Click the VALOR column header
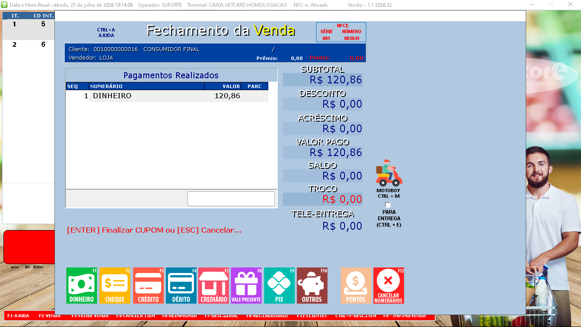This screenshot has height=327, width=581. 223,86
